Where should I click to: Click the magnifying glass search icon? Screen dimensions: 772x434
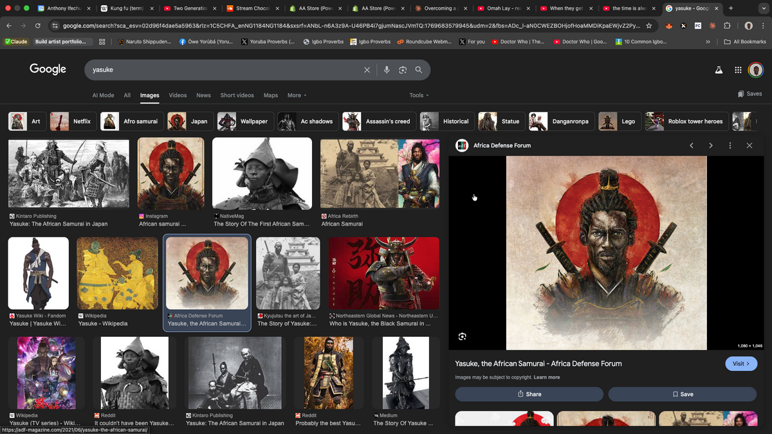419,69
